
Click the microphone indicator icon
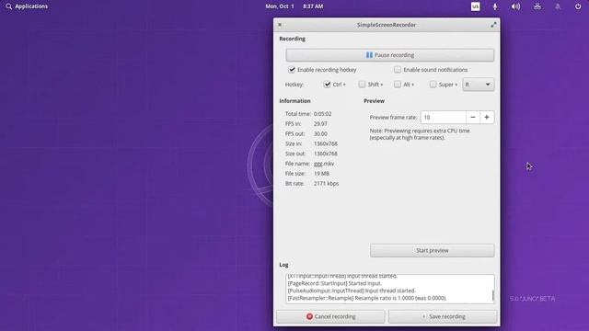[495, 6]
